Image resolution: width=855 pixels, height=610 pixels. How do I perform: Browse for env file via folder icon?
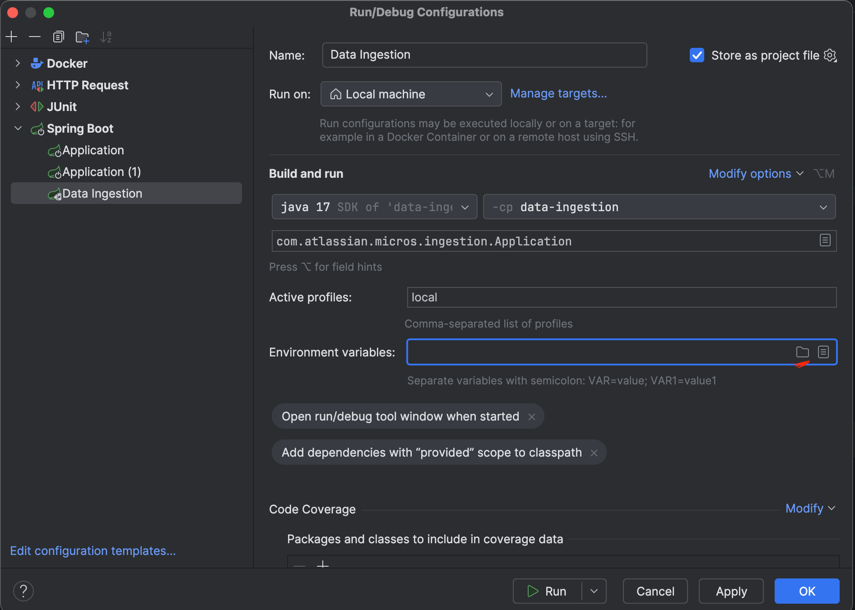coord(802,352)
